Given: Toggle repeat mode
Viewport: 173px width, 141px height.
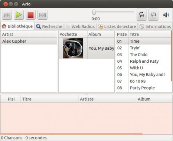Looking at the screenshot, I should (x=153, y=15).
